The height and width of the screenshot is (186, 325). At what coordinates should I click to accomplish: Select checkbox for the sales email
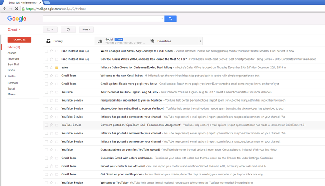(46, 67)
